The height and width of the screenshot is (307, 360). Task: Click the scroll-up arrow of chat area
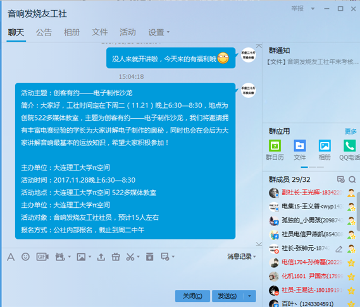(259, 46)
